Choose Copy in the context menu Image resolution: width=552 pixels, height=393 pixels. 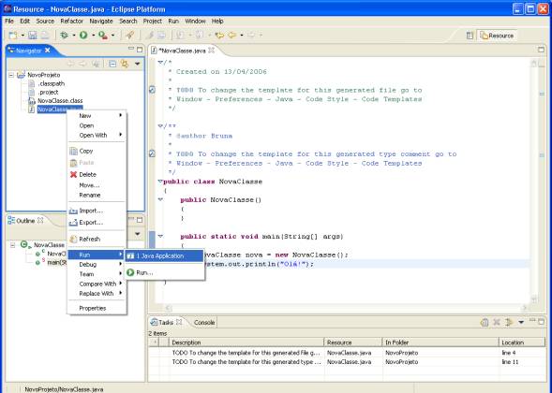tap(97, 151)
